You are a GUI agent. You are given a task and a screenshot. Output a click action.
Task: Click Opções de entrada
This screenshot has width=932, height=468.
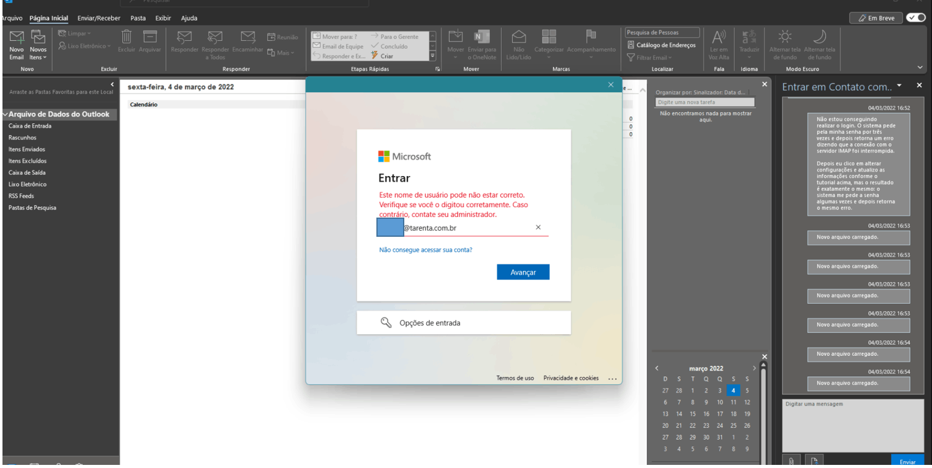464,323
